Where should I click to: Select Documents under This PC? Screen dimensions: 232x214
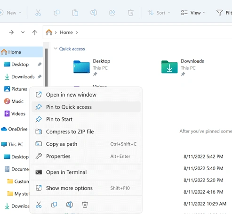pyautogui.click(x=16, y=169)
